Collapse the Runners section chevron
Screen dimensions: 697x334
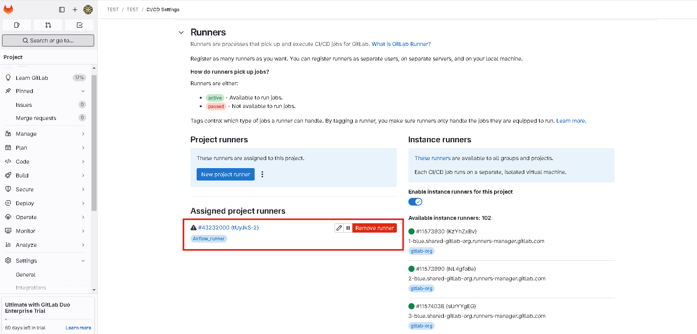[x=181, y=33]
